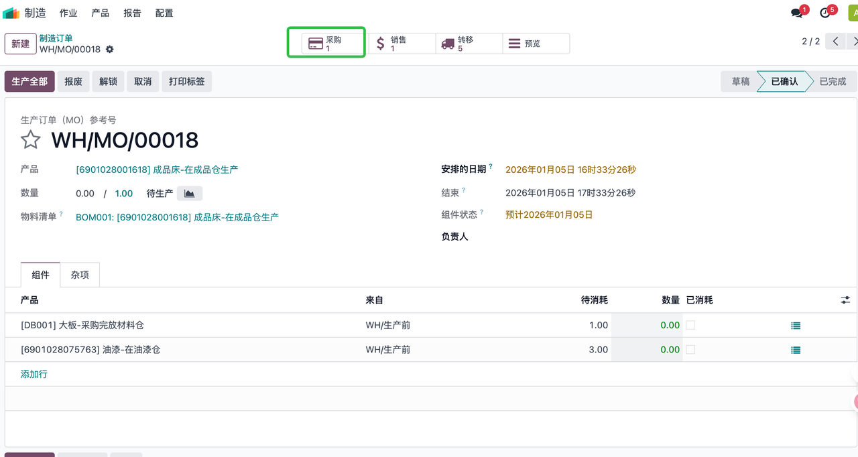Open the 预览 smart button
The image size is (858, 457).
536,44
